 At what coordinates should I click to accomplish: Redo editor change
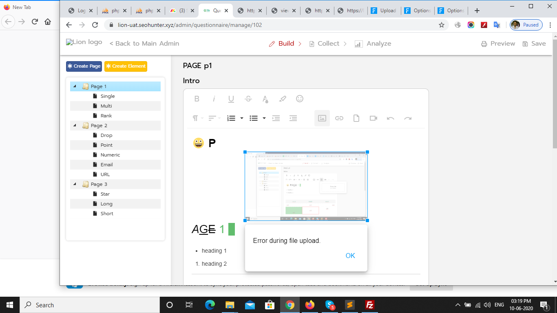coord(408,118)
